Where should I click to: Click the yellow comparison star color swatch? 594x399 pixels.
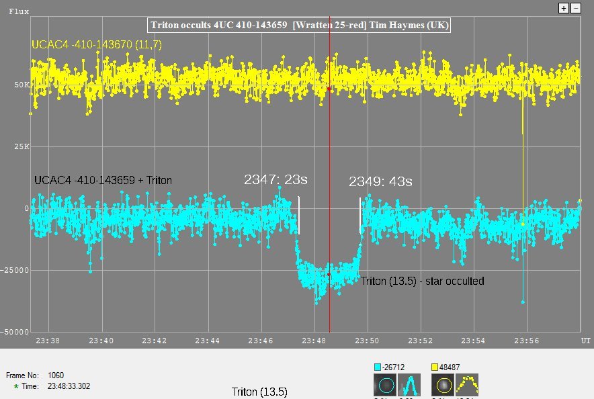[435, 367]
